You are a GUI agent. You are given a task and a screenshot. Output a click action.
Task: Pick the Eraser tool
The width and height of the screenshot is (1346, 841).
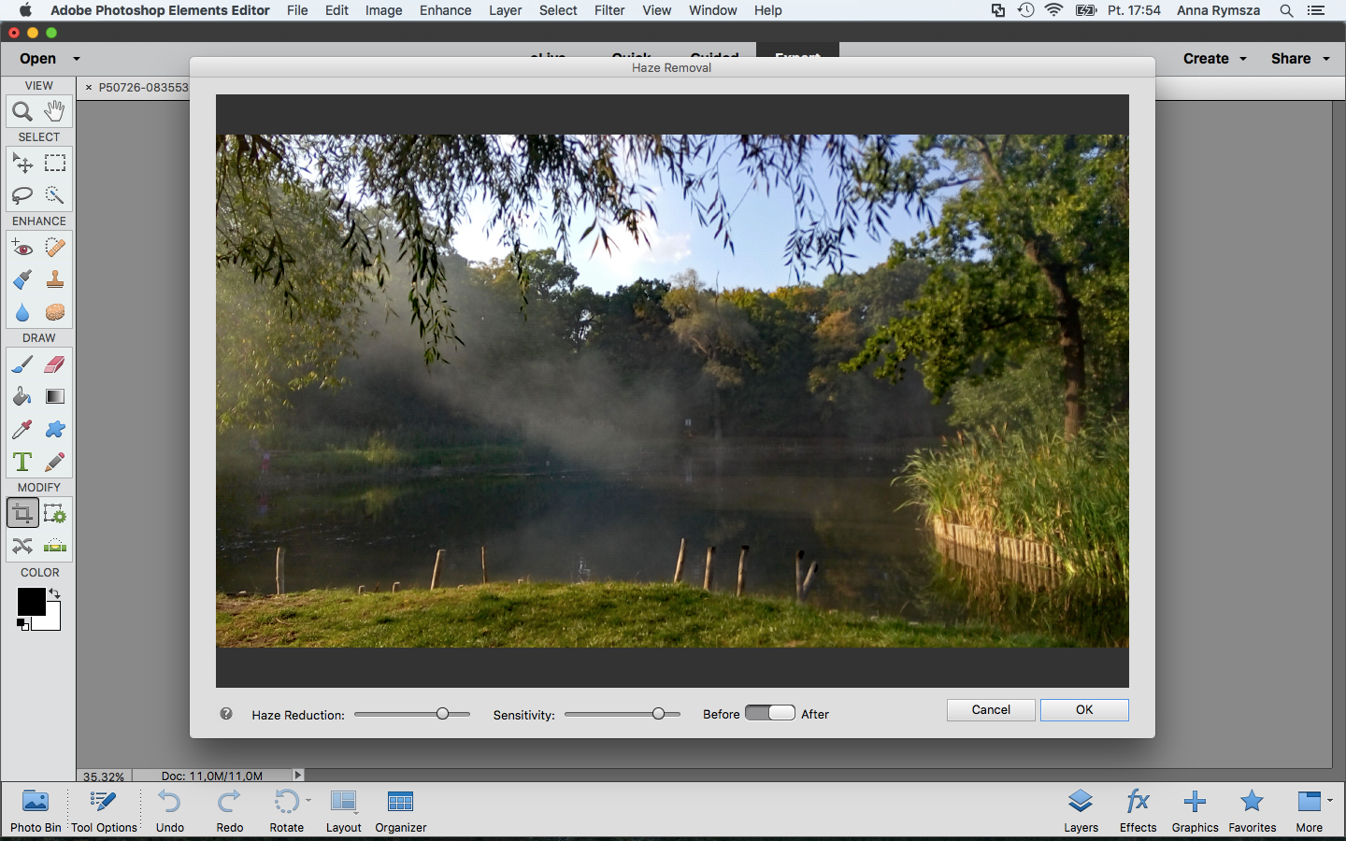55,364
